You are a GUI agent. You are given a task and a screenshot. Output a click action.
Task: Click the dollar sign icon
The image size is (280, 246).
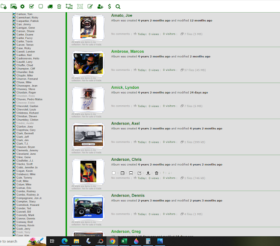tap(109, 7)
